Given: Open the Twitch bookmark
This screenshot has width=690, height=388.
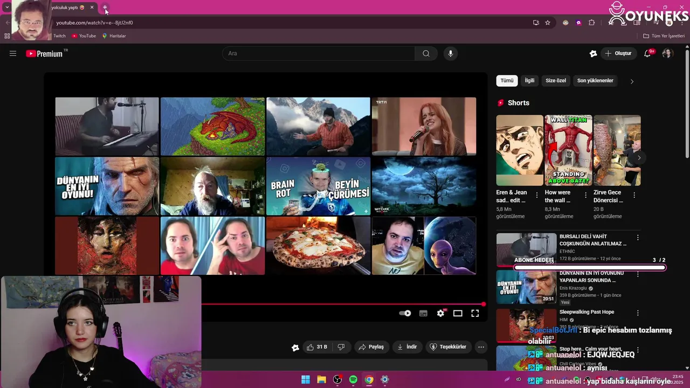Looking at the screenshot, I should 59,36.
